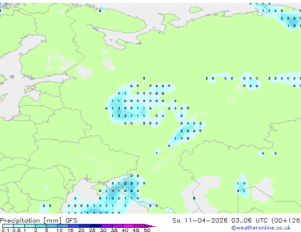Select the magenta swatch between 40 and 45

pos(129,226)
